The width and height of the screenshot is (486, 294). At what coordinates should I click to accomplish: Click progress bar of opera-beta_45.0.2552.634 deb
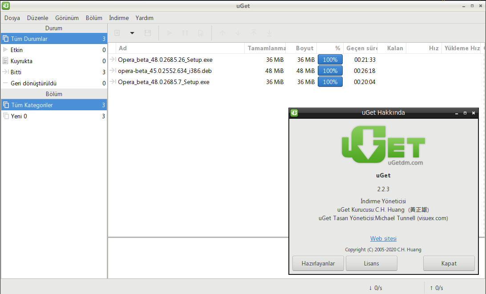pos(330,71)
